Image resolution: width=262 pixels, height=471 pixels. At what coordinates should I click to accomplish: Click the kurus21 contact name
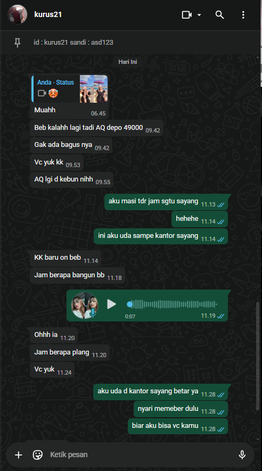click(x=48, y=14)
